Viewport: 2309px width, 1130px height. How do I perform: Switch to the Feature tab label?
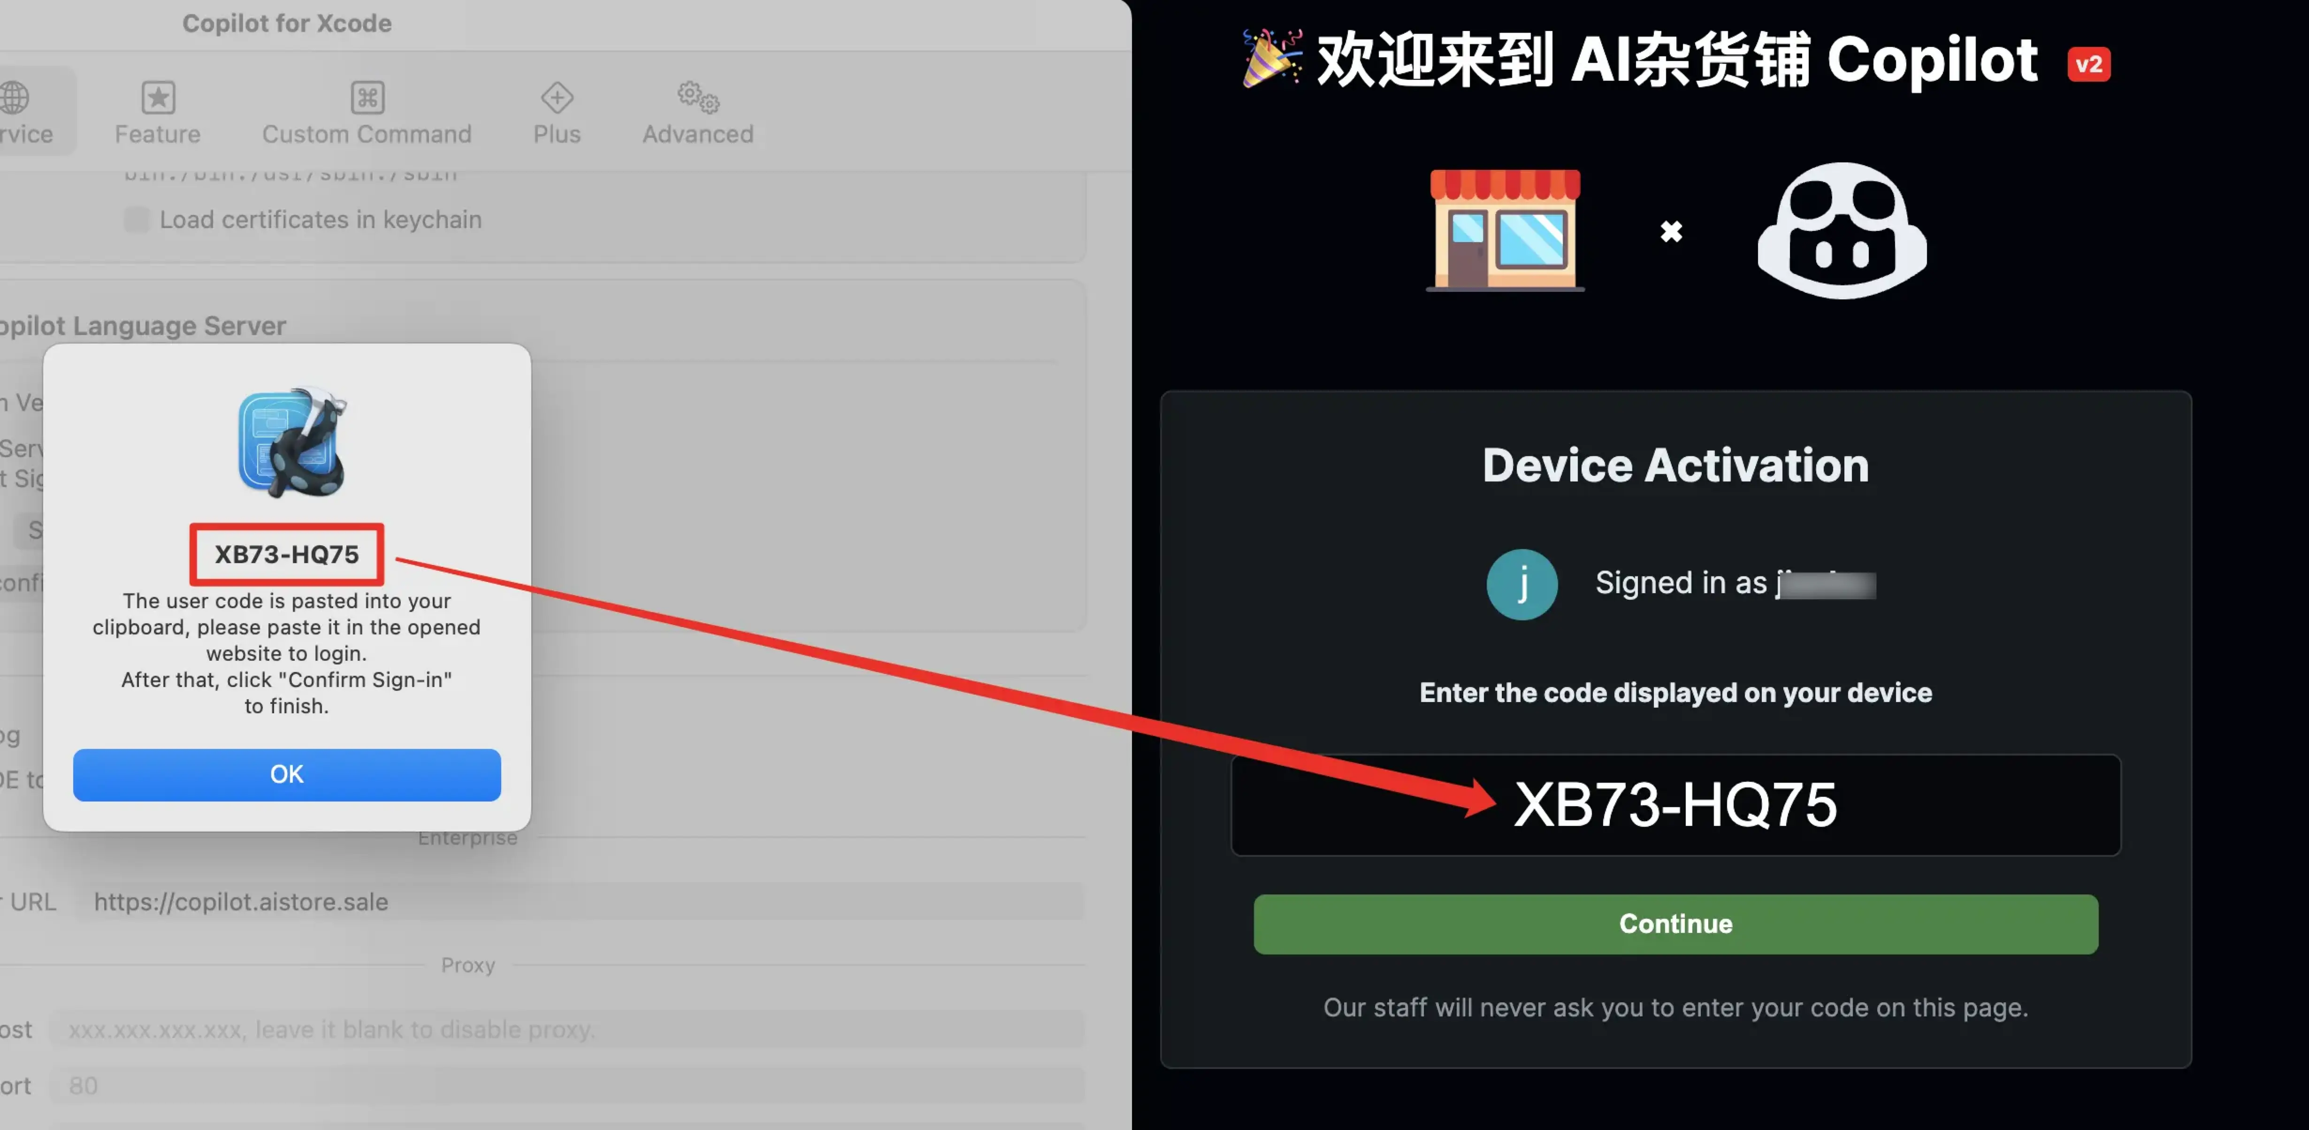(158, 134)
